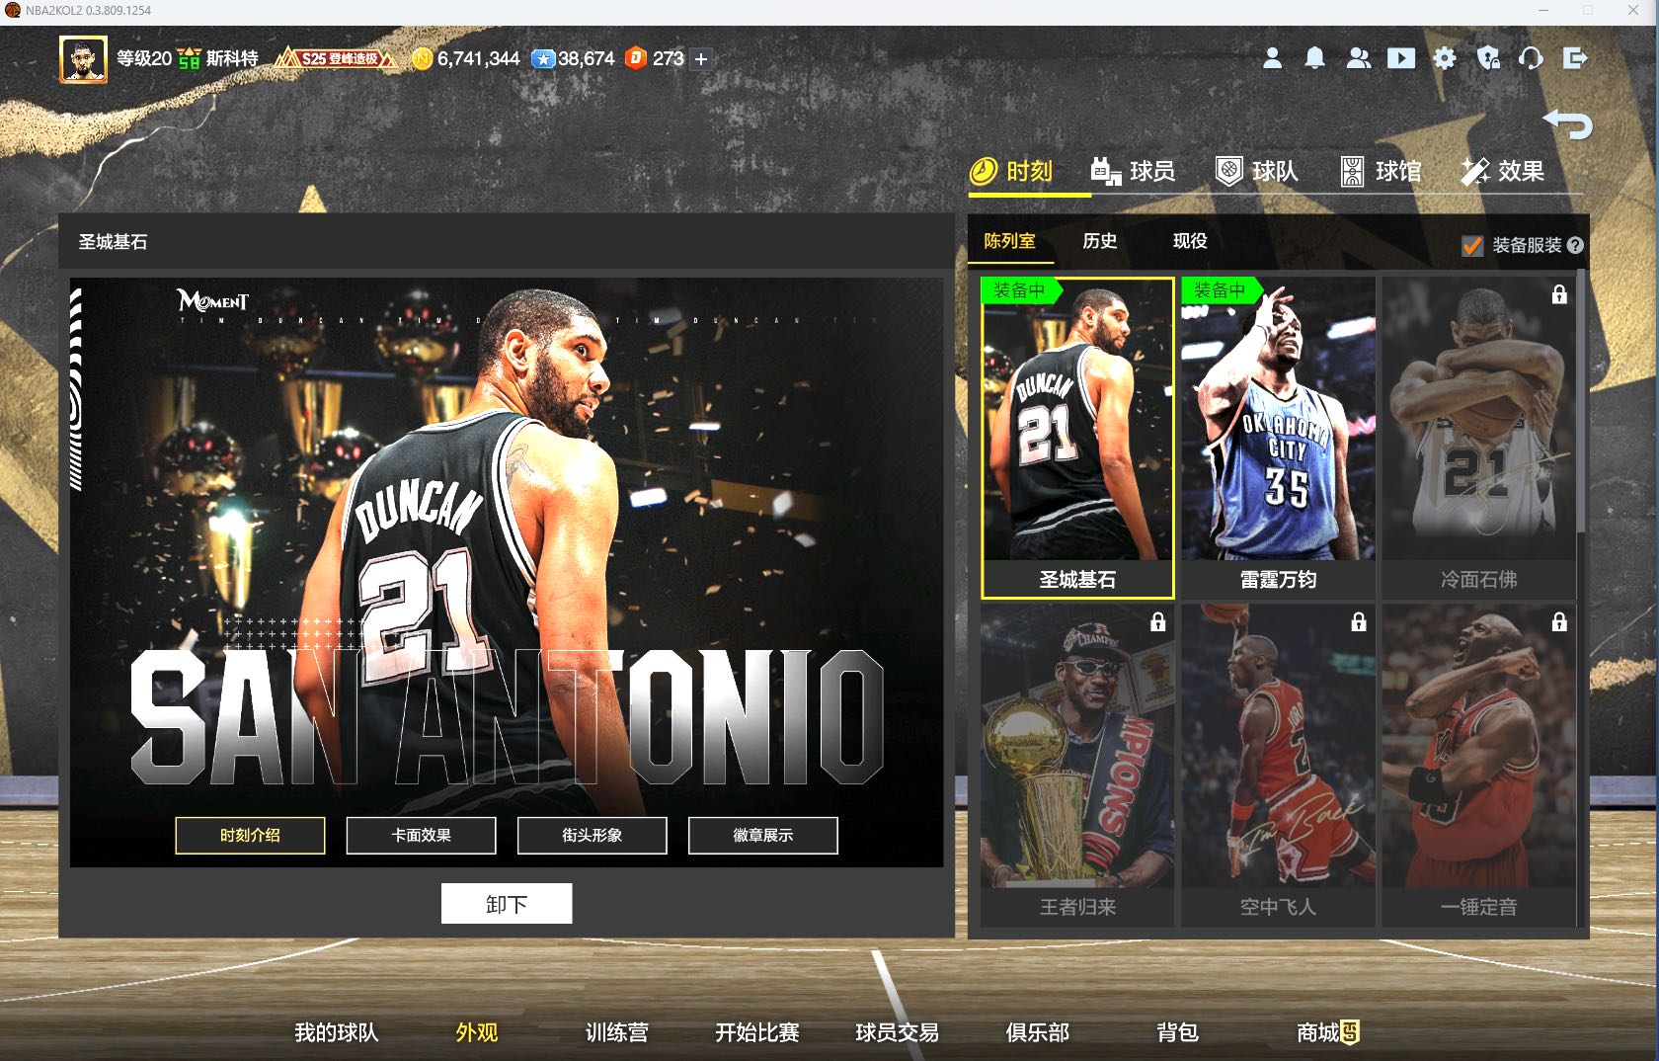Select the 圣城基石 Duncan moment card
The width and height of the screenshot is (1659, 1061).
point(1077,438)
